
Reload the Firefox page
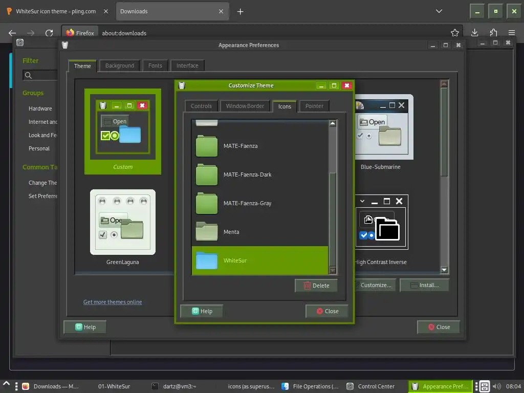pos(49,33)
